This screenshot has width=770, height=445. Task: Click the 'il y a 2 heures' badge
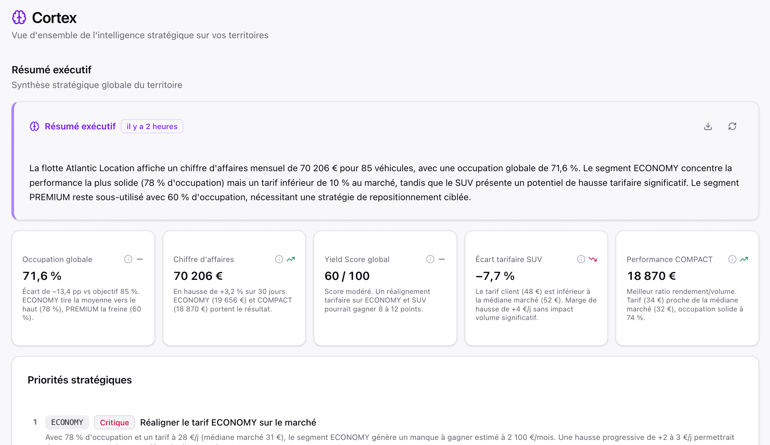click(x=152, y=126)
